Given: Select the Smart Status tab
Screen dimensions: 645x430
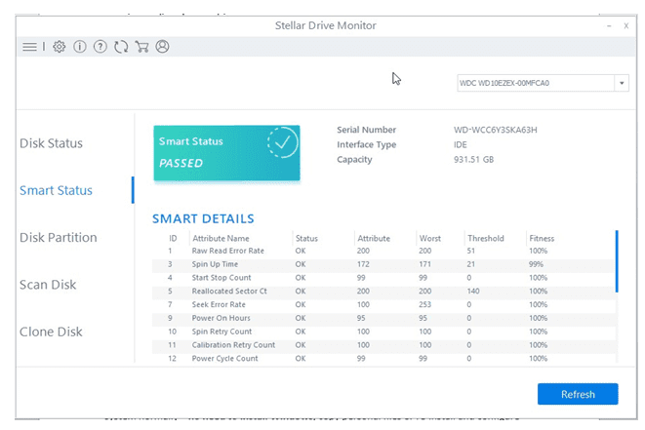Looking at the screenshot, I should pyautogui.click(x=56, y=190).
